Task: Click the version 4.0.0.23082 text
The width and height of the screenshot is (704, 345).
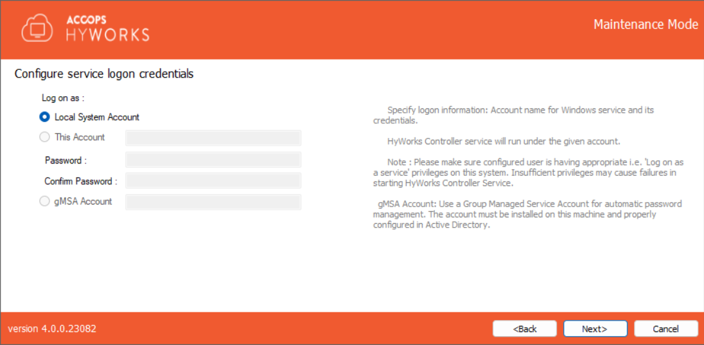Action: (x=52, y=328)
